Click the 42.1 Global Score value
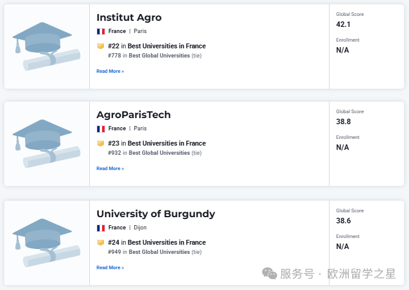 (343, 24)
